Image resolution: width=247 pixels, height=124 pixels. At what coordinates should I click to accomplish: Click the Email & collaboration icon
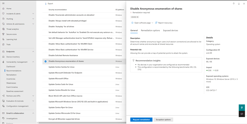pos(3,113)
